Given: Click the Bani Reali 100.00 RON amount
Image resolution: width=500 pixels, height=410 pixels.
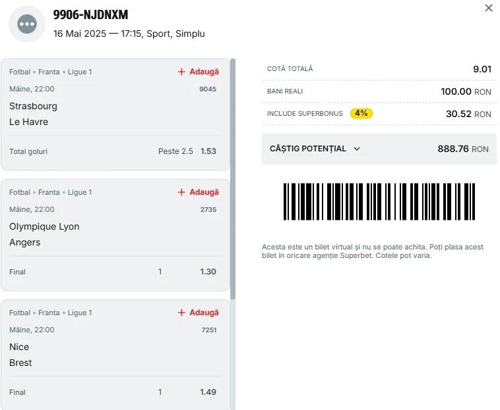Looking at the screenshot, I should click(x=466, y=91).
